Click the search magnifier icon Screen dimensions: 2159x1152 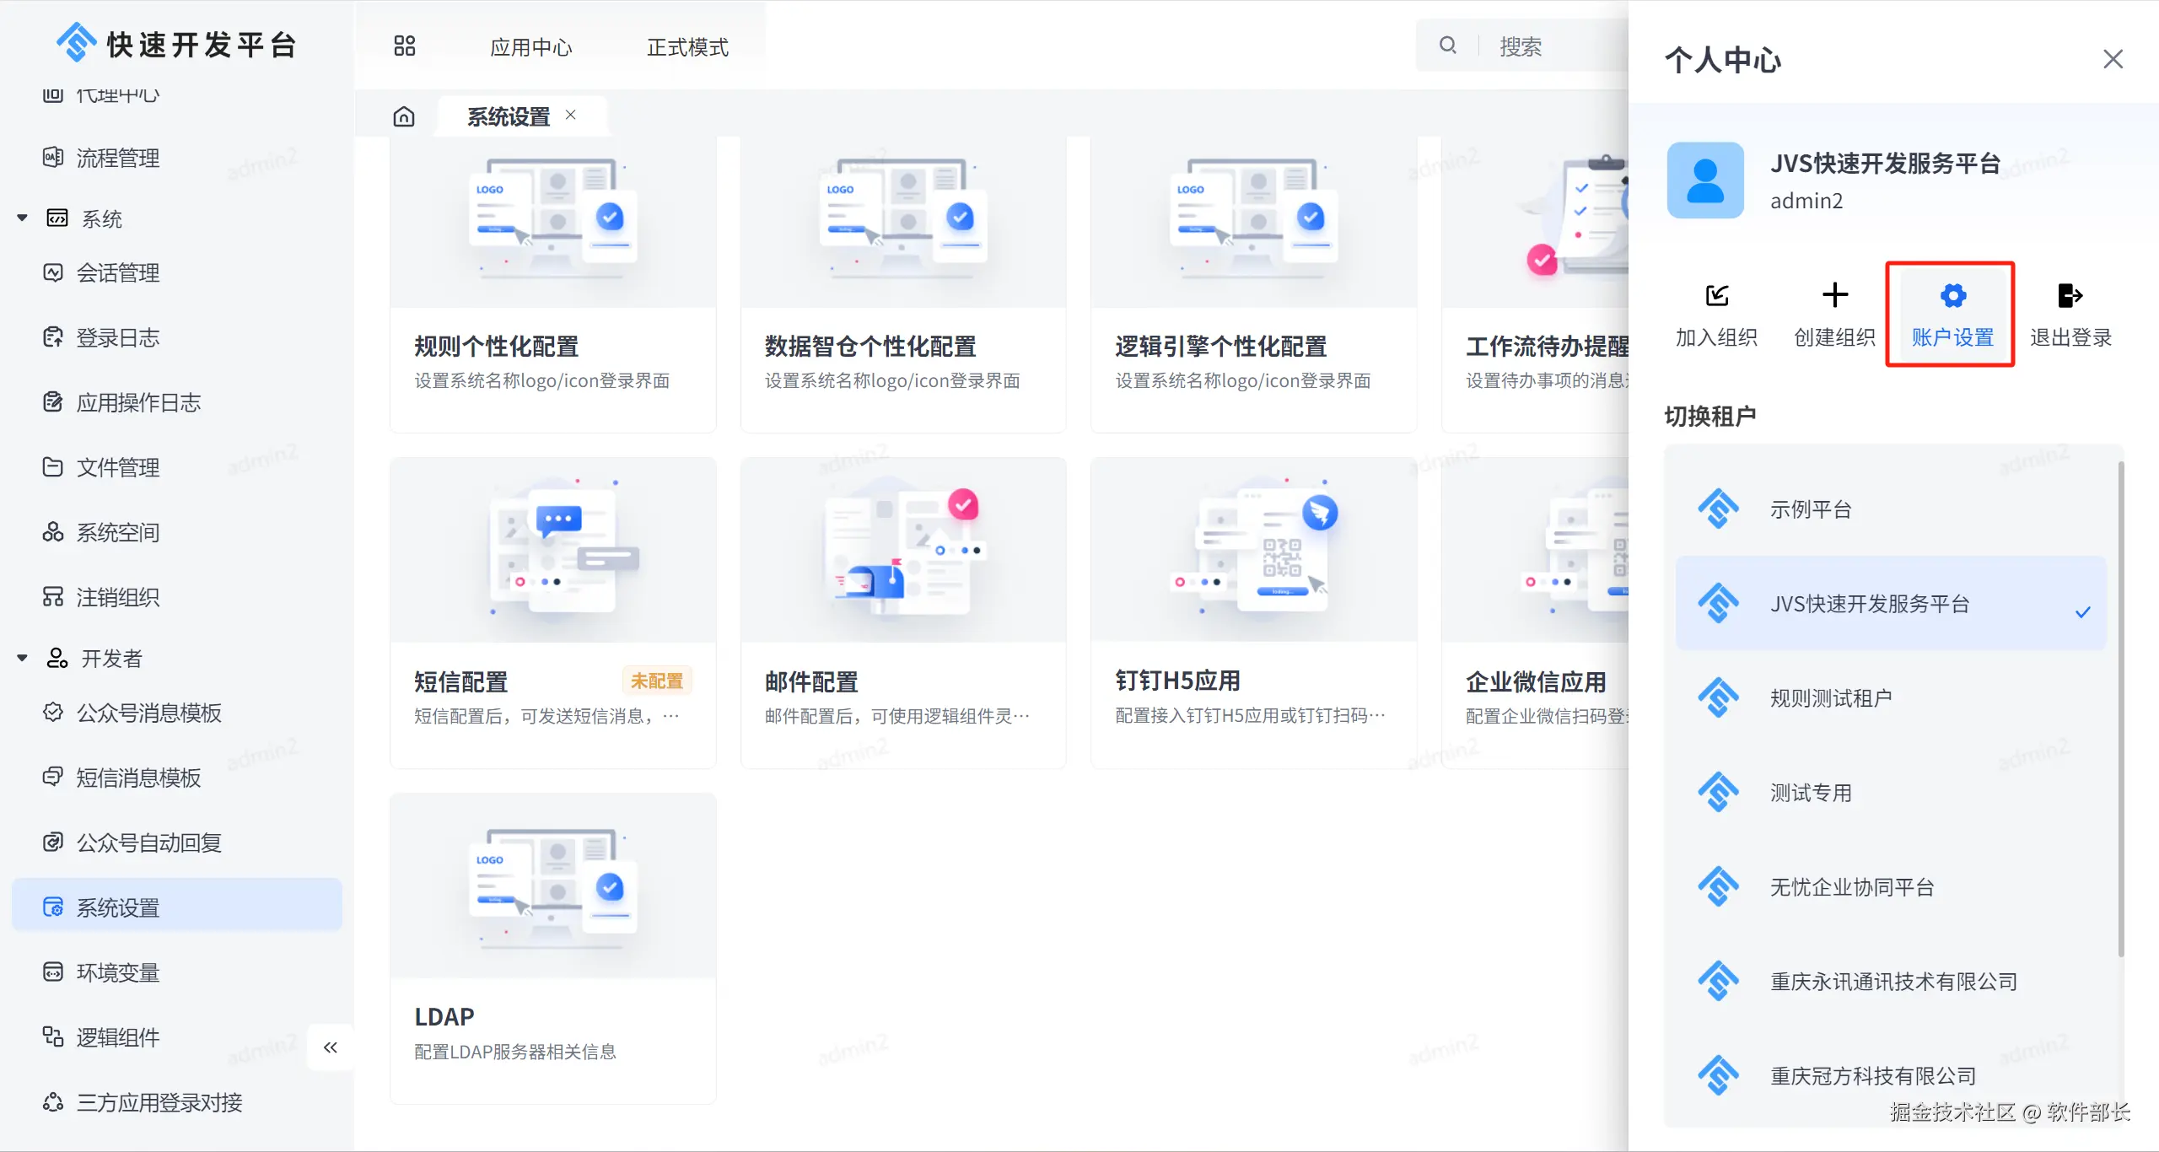(x=1447, y=46)
